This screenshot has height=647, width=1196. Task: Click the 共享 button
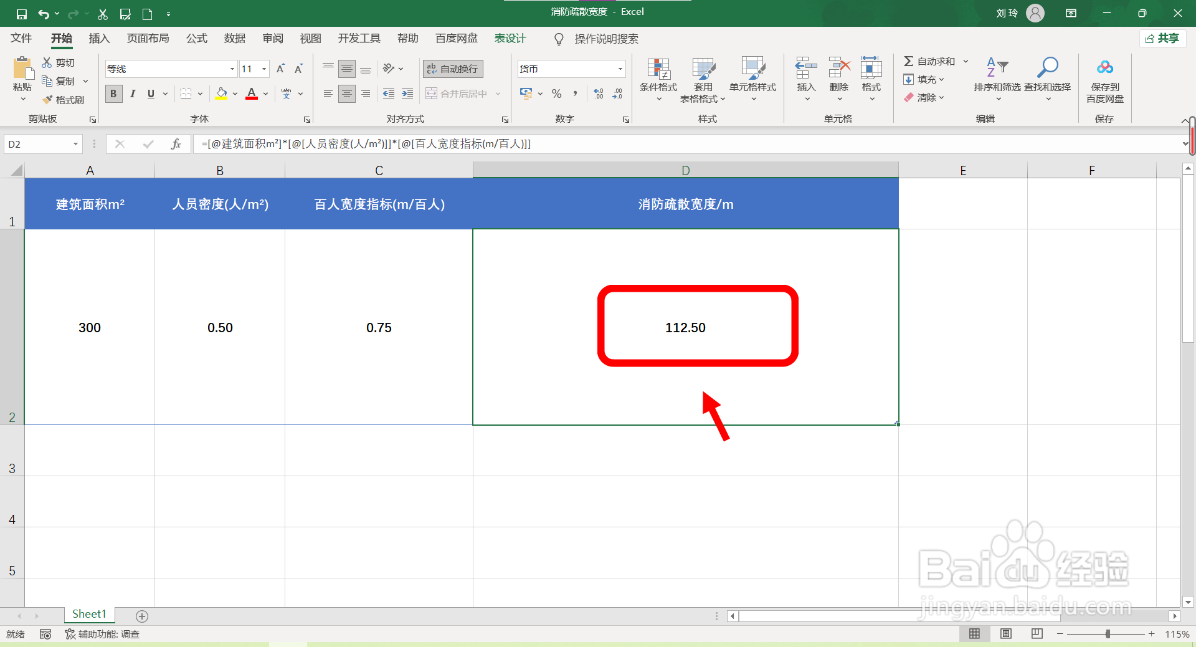pos(1163,38)
